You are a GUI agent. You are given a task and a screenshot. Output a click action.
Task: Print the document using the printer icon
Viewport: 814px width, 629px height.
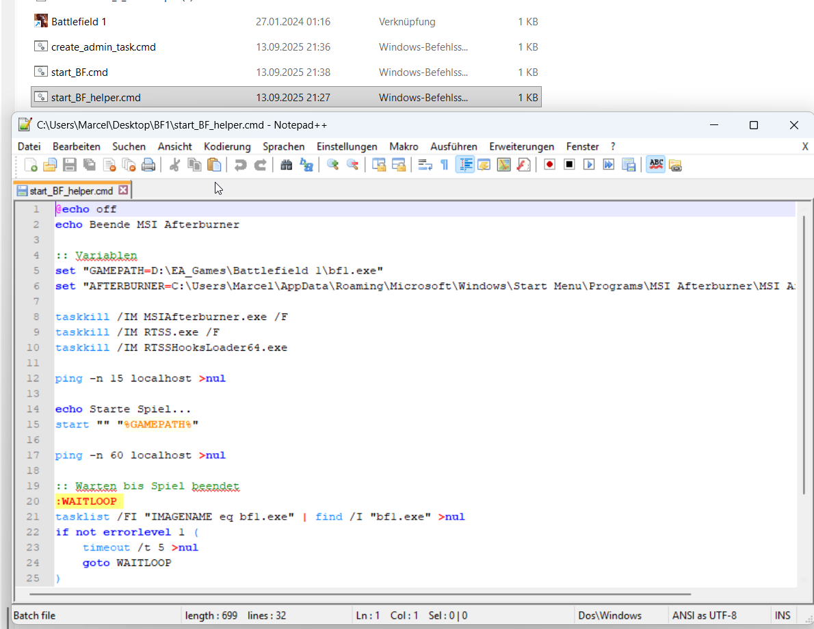click(x=148, y=165)
